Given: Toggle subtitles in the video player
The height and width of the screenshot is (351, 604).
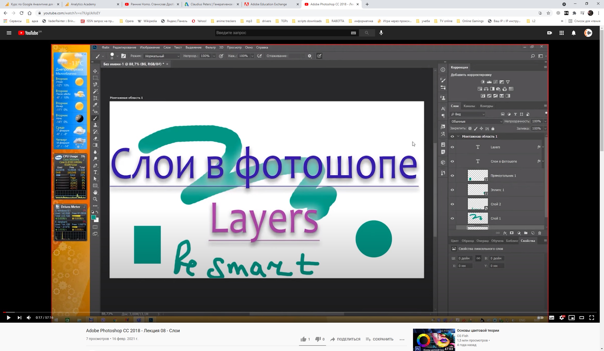Looking at the screenshot, I should tap(551, 318).
